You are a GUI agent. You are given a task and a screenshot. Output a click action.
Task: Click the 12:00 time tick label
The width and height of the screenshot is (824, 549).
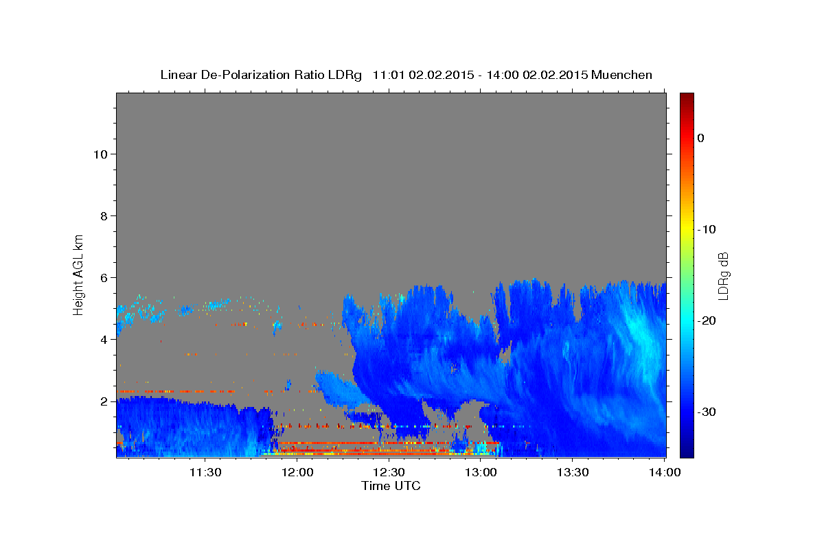[297, 472]
